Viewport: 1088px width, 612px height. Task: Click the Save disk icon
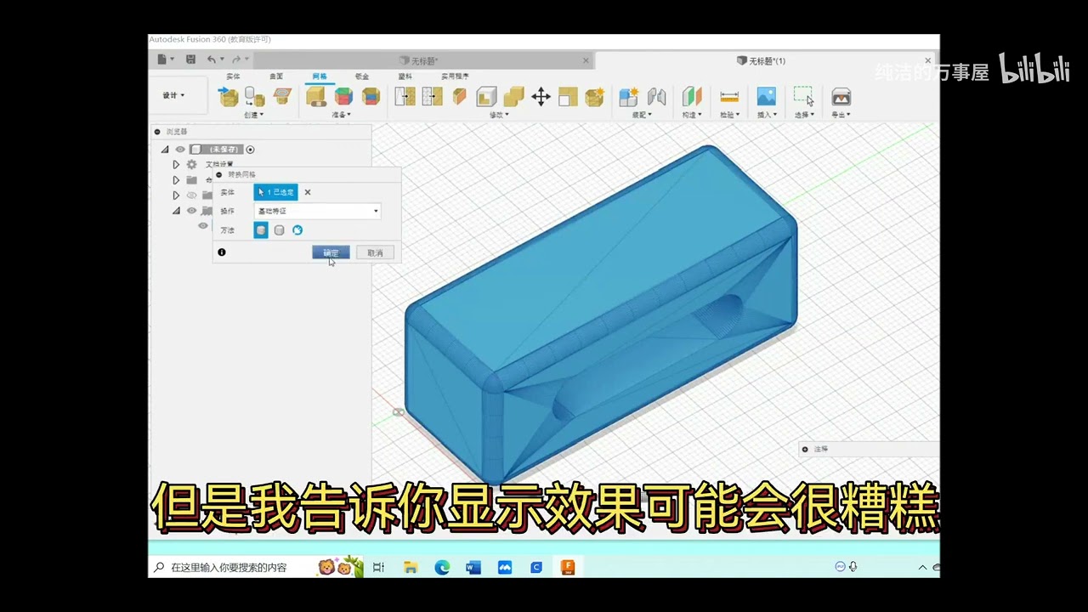coord(190,59)
